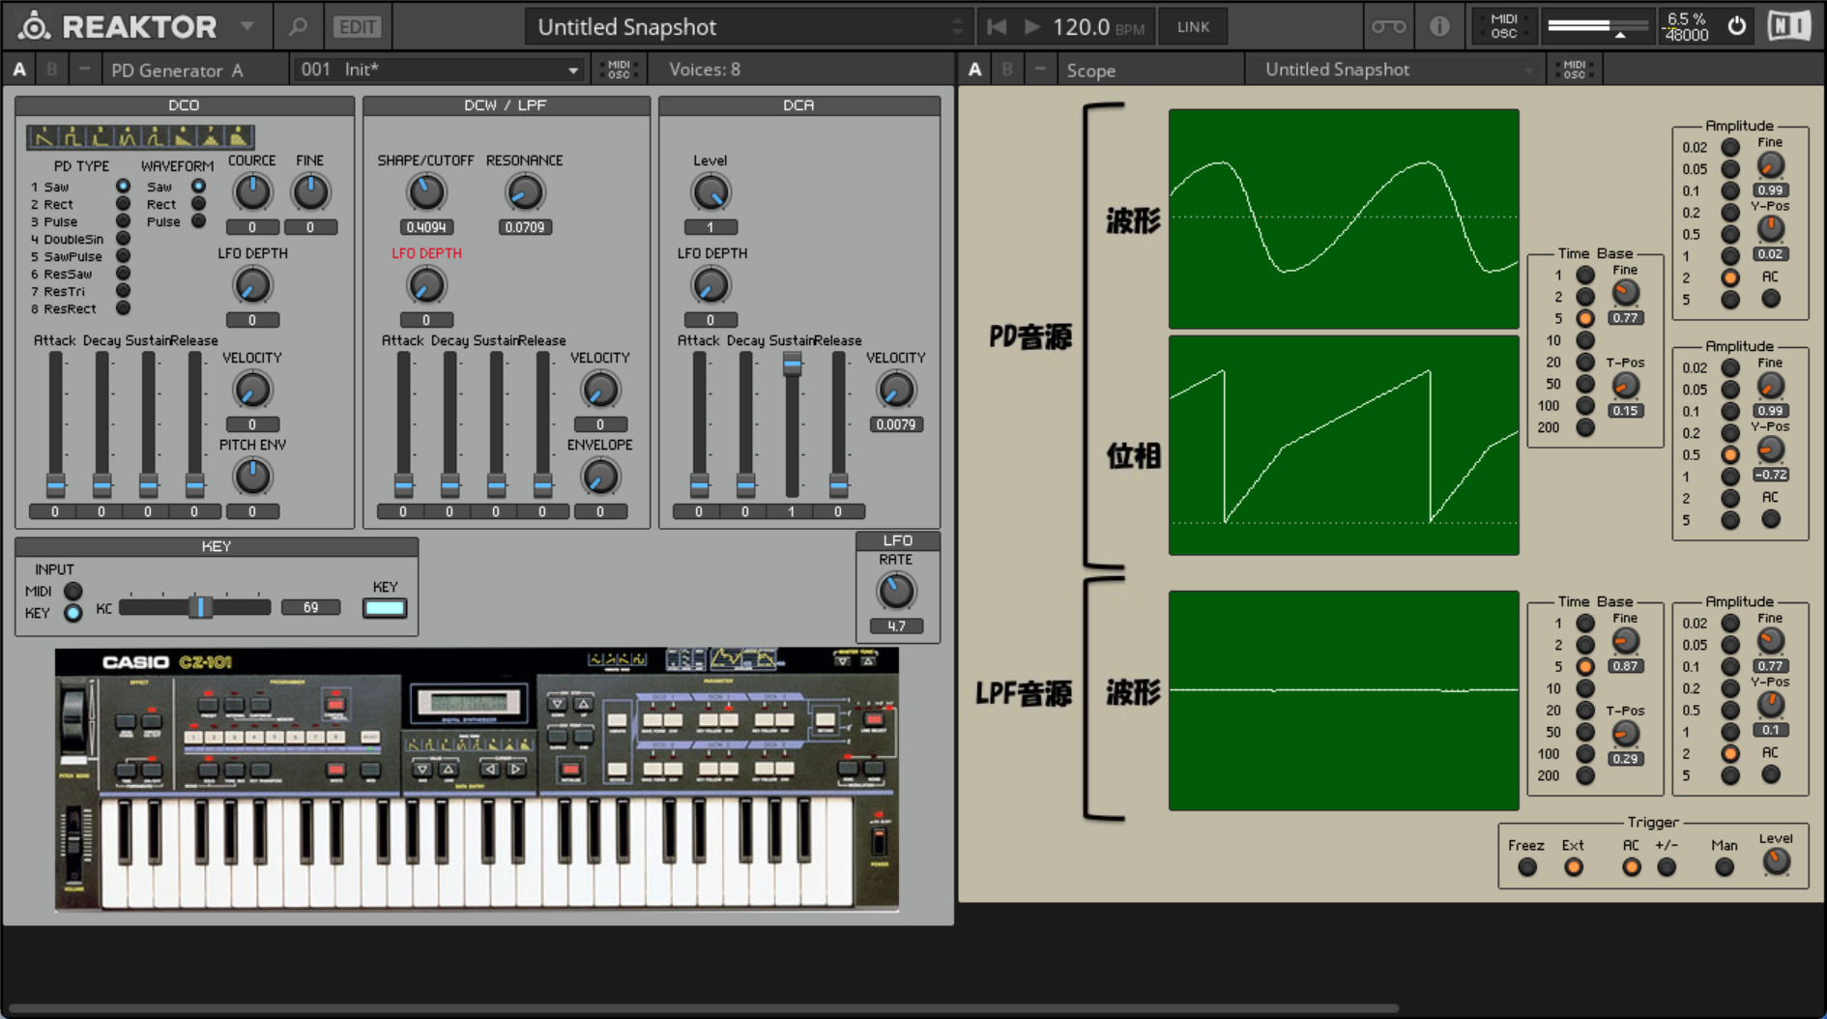Click the PD Time Base T-Pos knob
This screenshot has width=1827, height=1019.
click(1626, 386)
